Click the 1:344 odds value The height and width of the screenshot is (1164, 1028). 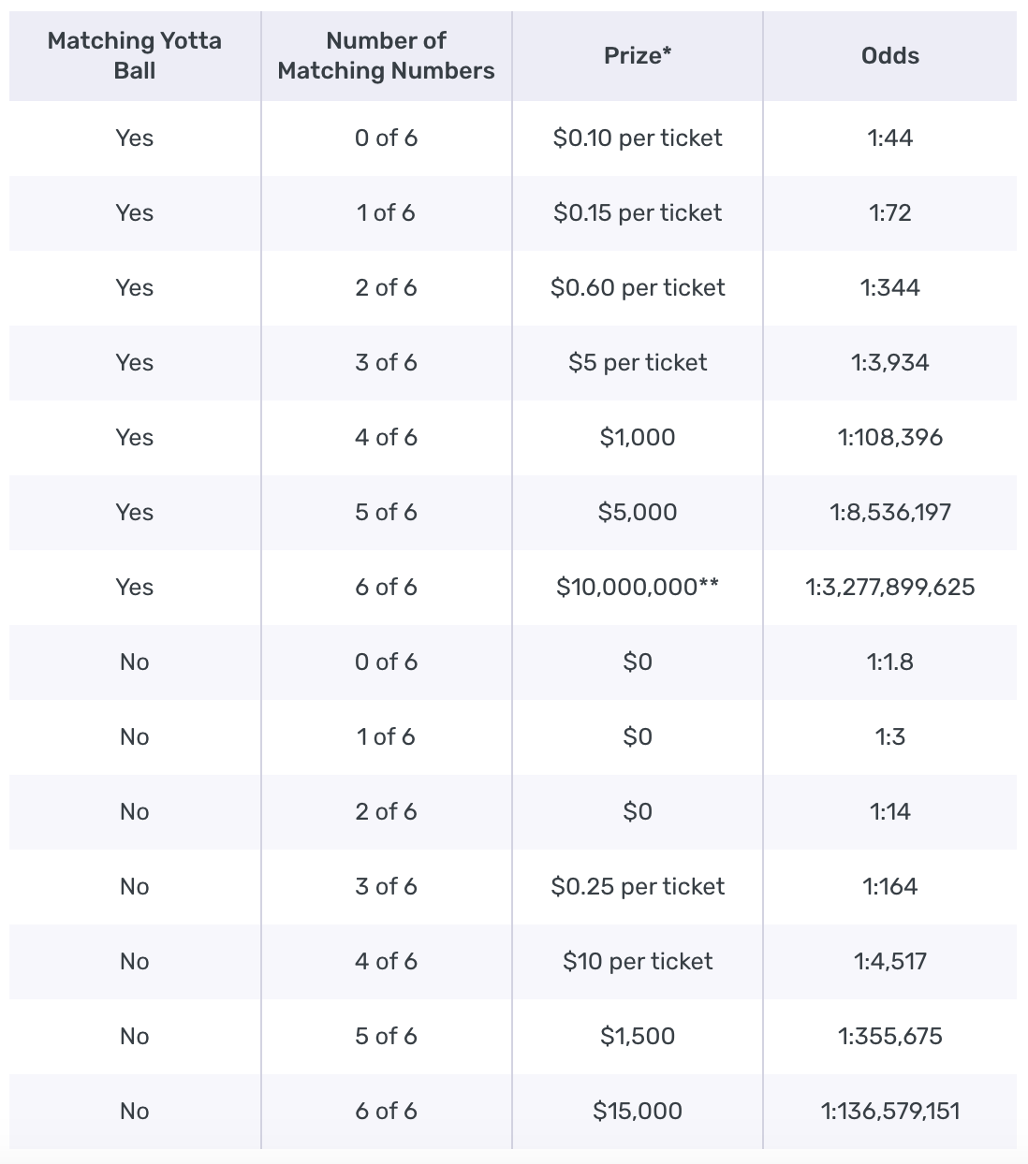(x=890, y=287)
